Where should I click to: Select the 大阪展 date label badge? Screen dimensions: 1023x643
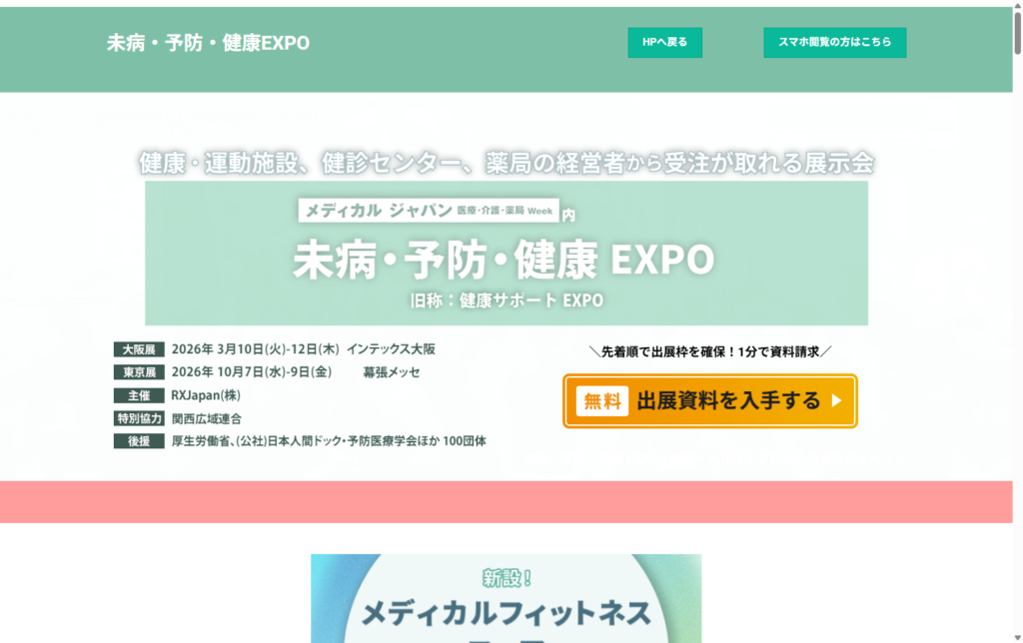click(139, 348)
